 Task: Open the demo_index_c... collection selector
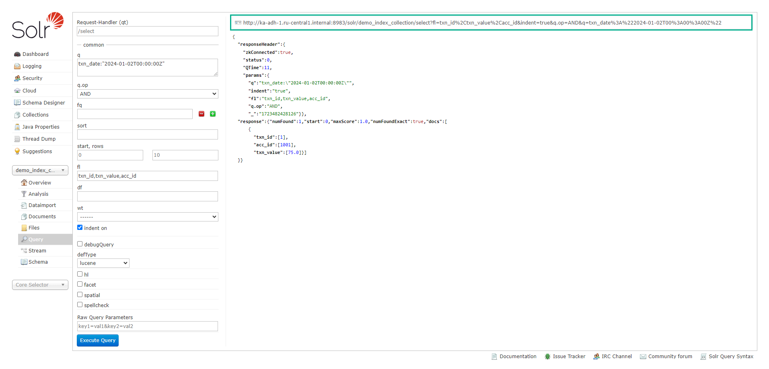click(x=40, y=170)
